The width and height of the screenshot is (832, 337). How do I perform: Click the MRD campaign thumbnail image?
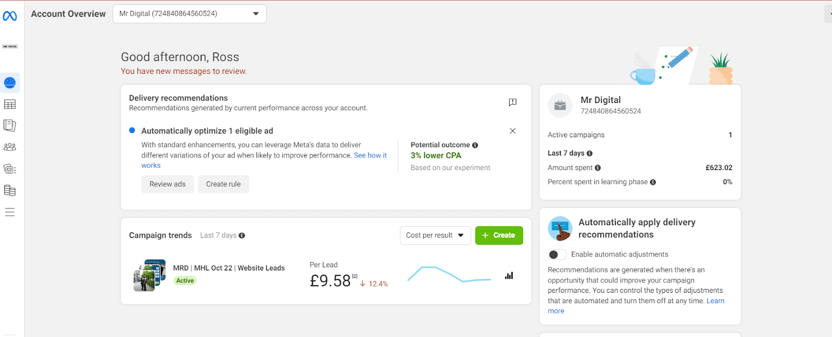(149, 275)
